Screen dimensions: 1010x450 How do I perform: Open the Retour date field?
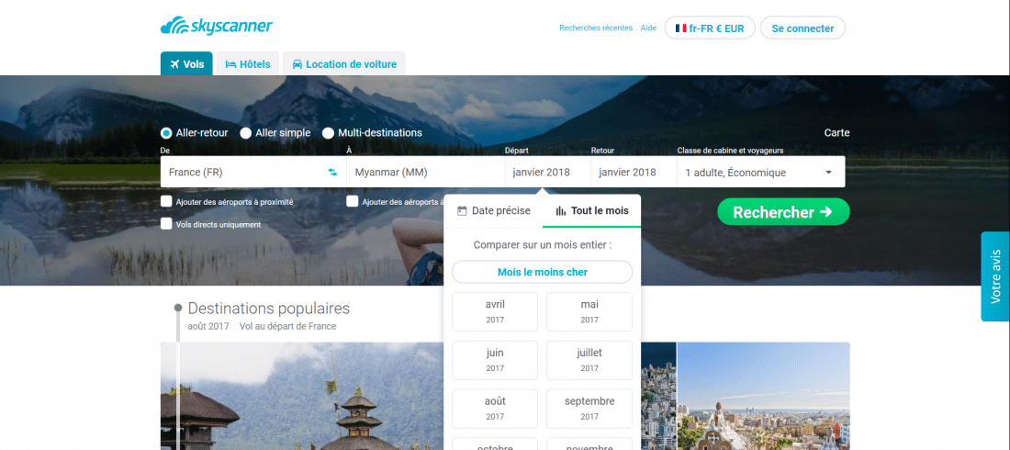(x=634, y=172)
